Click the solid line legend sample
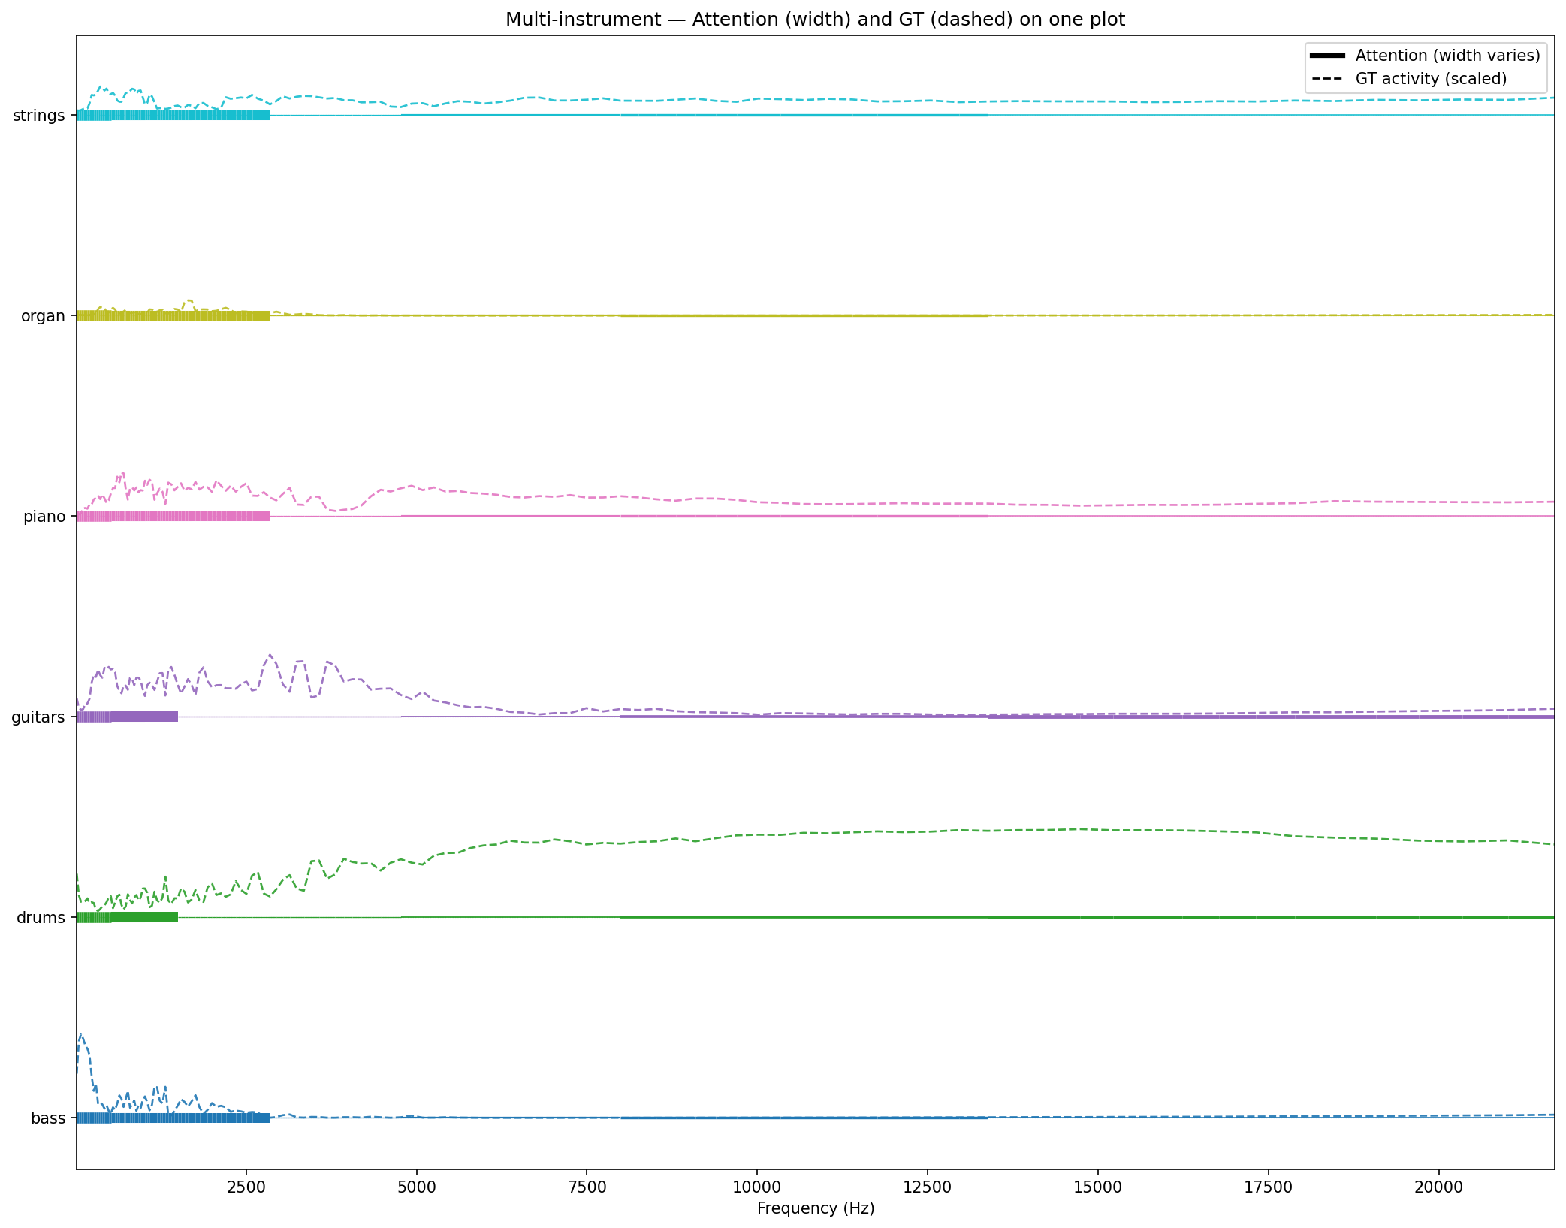The width and height of the screenshot is (1566, 1228). click(x=1326, y=56)
